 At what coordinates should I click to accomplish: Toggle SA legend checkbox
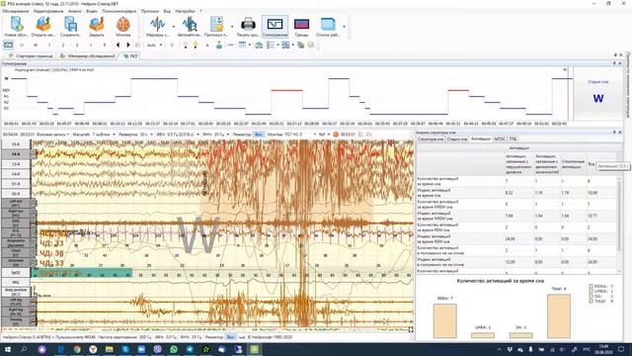(591, 296)
